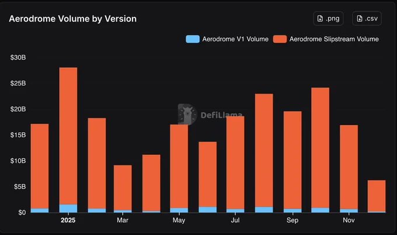Click the Mar x-axis label

pos(123,220)
